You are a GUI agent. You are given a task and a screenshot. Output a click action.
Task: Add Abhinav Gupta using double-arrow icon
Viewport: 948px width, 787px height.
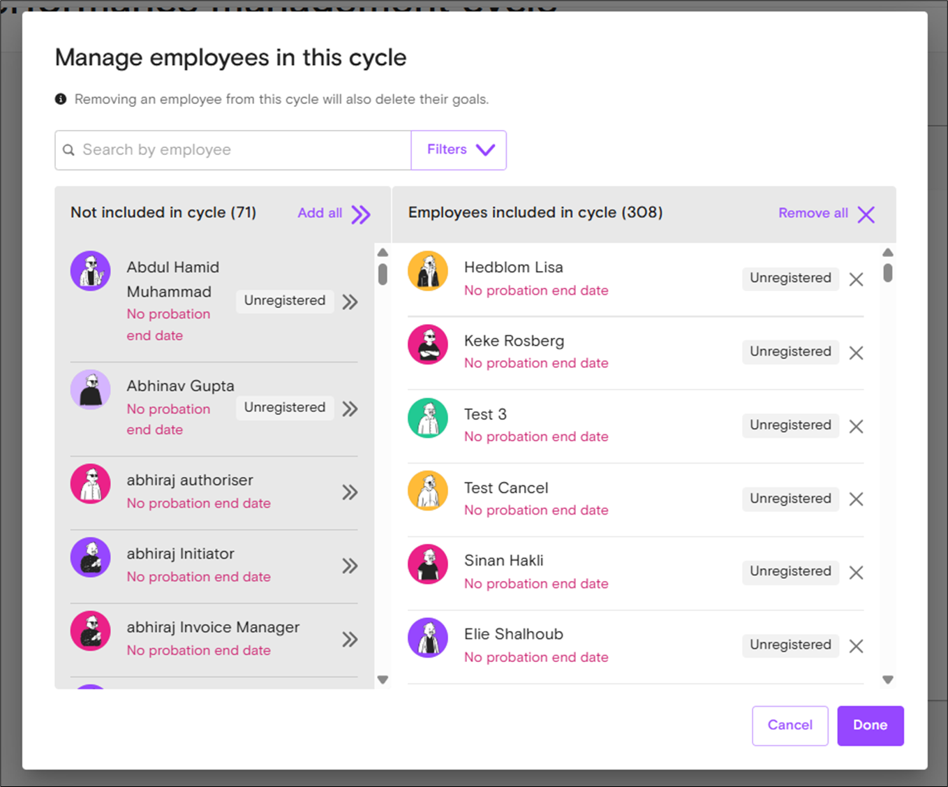(350, 409)
